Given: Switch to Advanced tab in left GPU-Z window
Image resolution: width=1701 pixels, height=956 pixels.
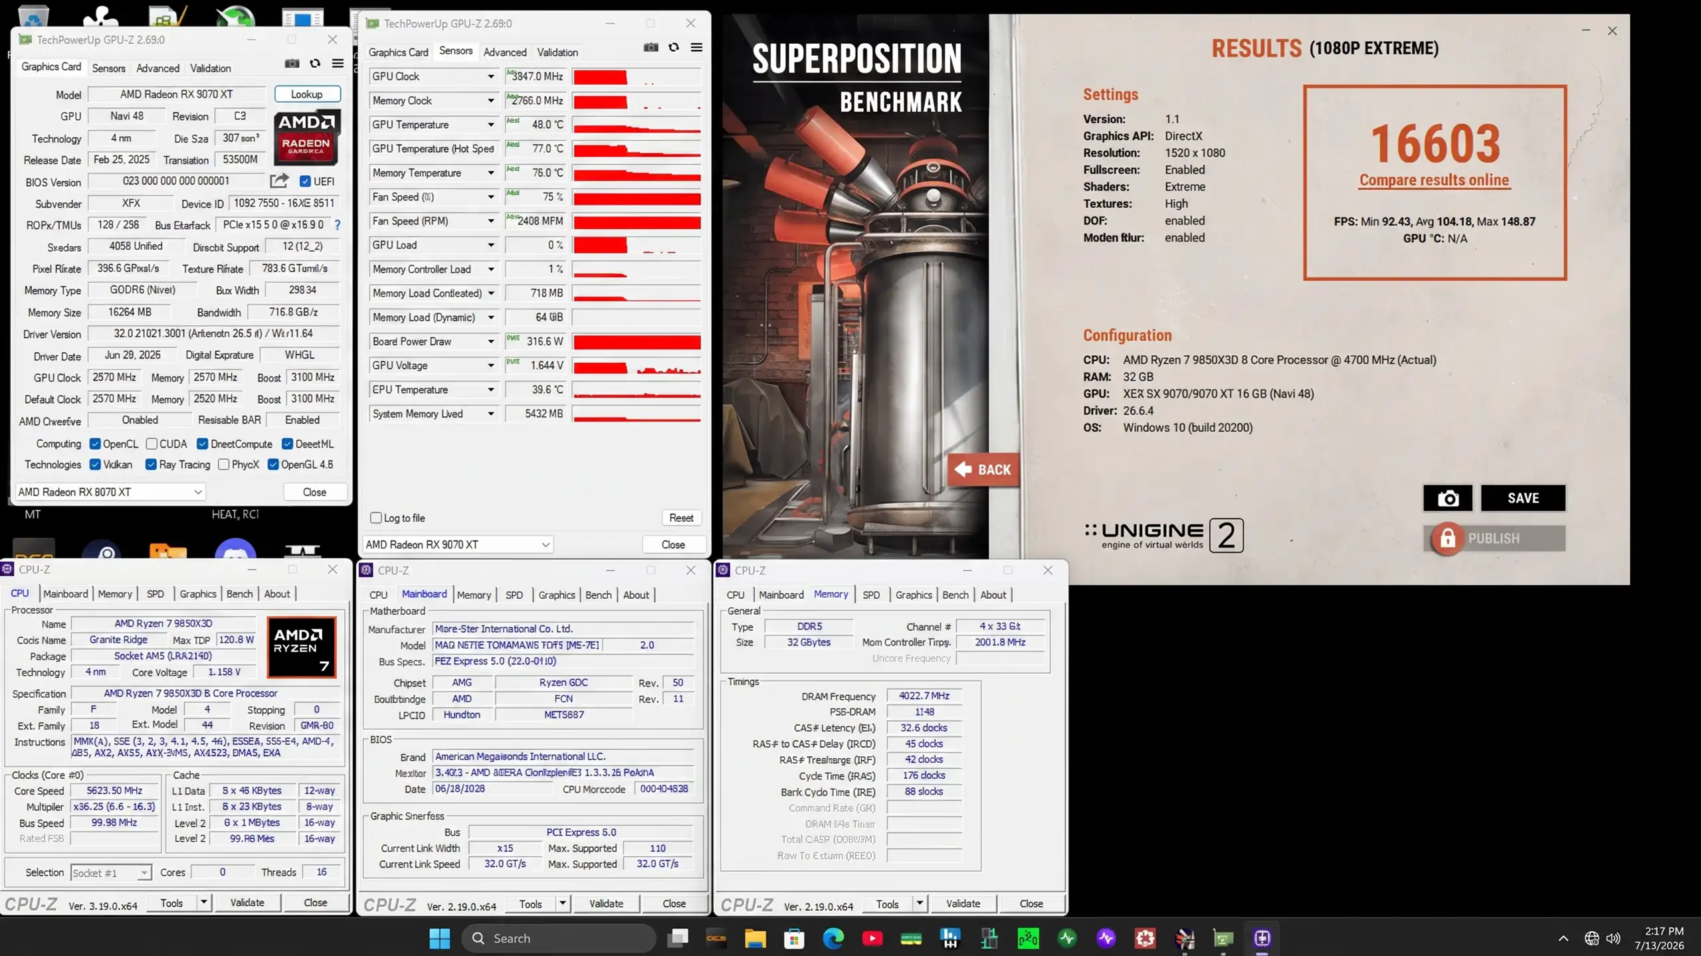Looking at the screenshot, I should (x=157, y=68).
